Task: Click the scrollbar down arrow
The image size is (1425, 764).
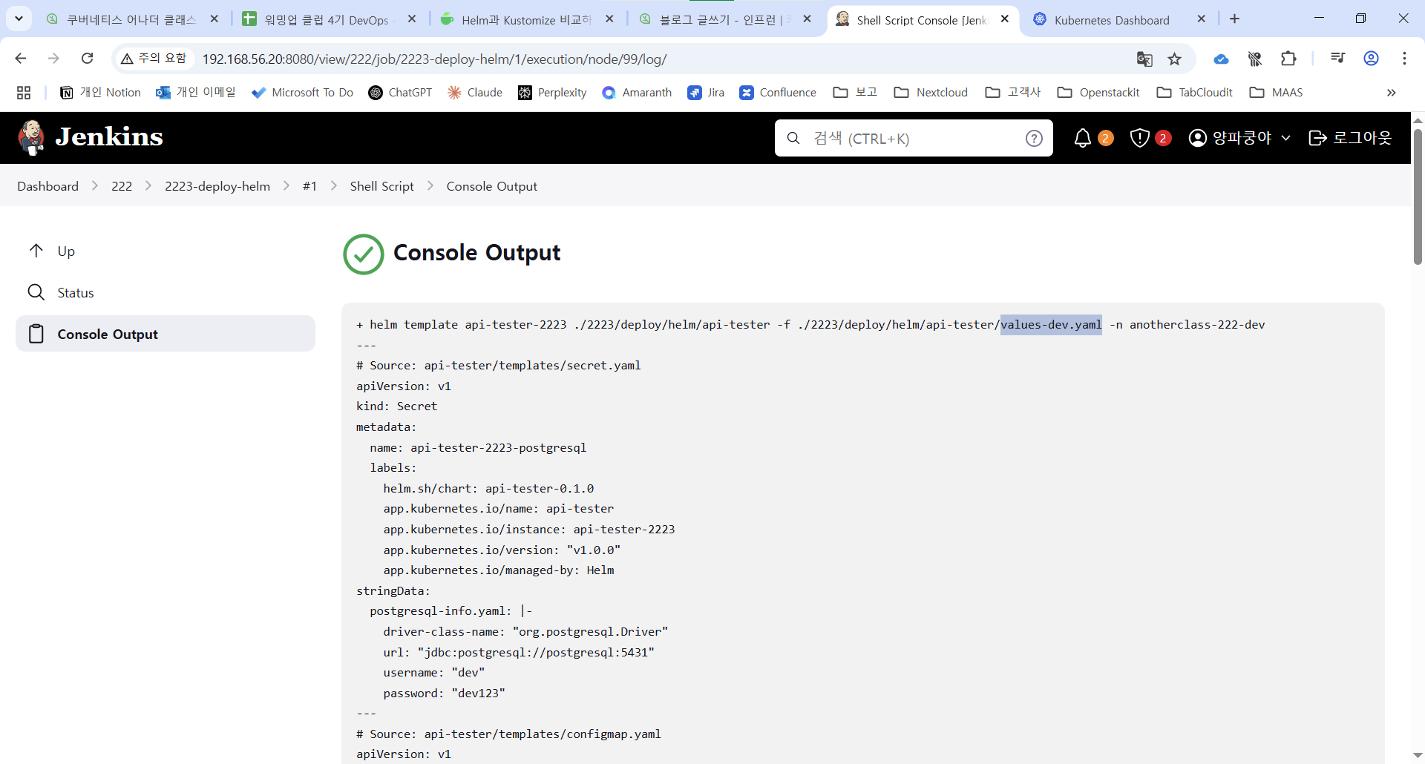Action: (1418, 756)
